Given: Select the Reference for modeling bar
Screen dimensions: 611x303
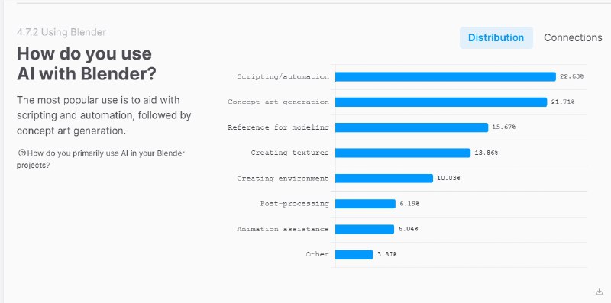Looking at the screenshot, I should click(412, 127).
